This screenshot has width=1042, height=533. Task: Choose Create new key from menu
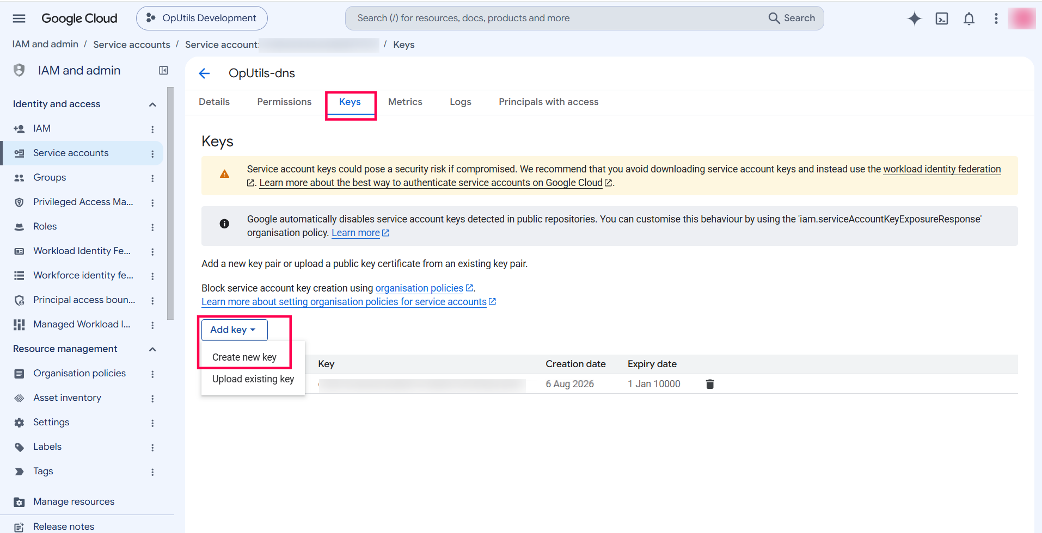(244, 357)
